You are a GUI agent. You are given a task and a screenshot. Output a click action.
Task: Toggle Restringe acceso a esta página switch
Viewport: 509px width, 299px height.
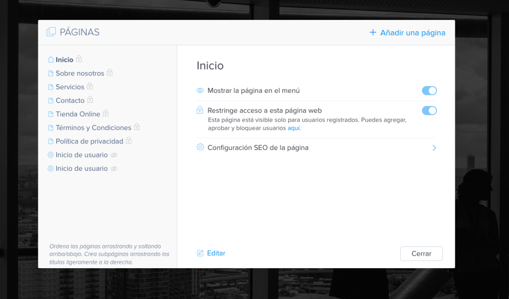pos(429,111)
